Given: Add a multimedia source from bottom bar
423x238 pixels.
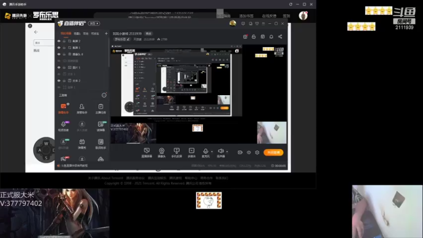Looking at the screenshot, I should (x=191, y=152).
